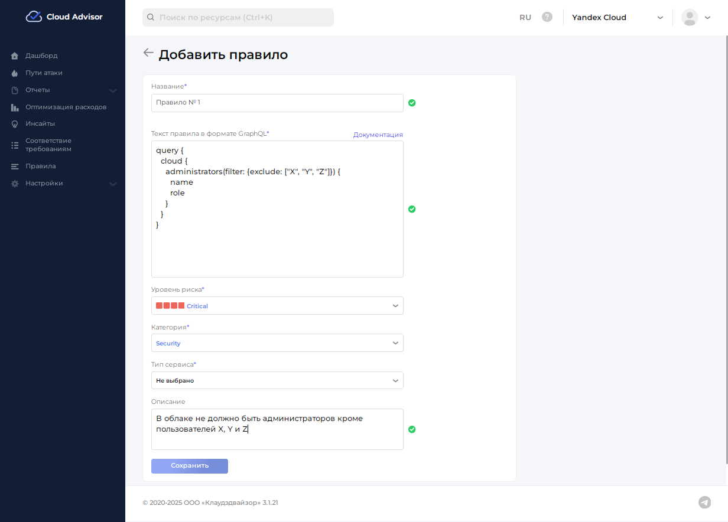
Task: Click the back arrow next to Добавить правило
Action: (x=148, y=53)
